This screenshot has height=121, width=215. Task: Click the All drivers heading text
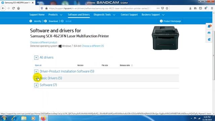(46, 57)
